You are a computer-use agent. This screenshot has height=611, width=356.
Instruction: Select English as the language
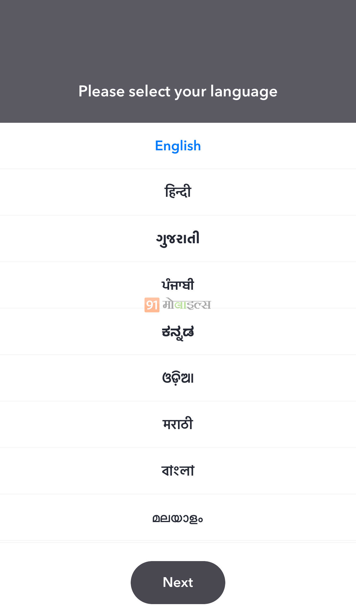point(178,146)
